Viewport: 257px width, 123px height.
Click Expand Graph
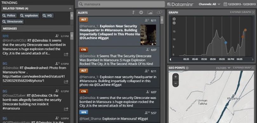242,12
